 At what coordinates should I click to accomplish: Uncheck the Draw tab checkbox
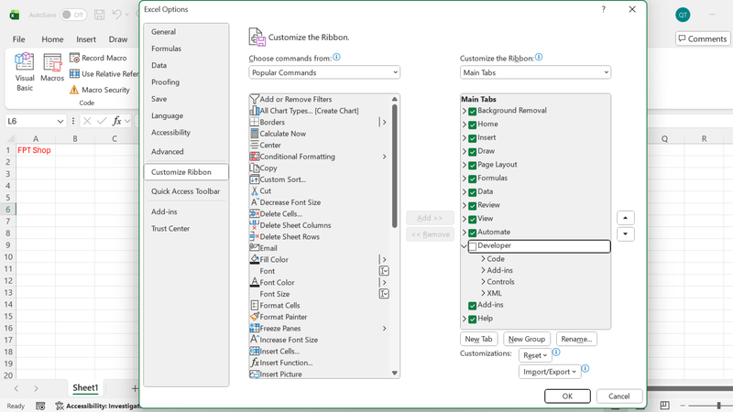point(473,152)
